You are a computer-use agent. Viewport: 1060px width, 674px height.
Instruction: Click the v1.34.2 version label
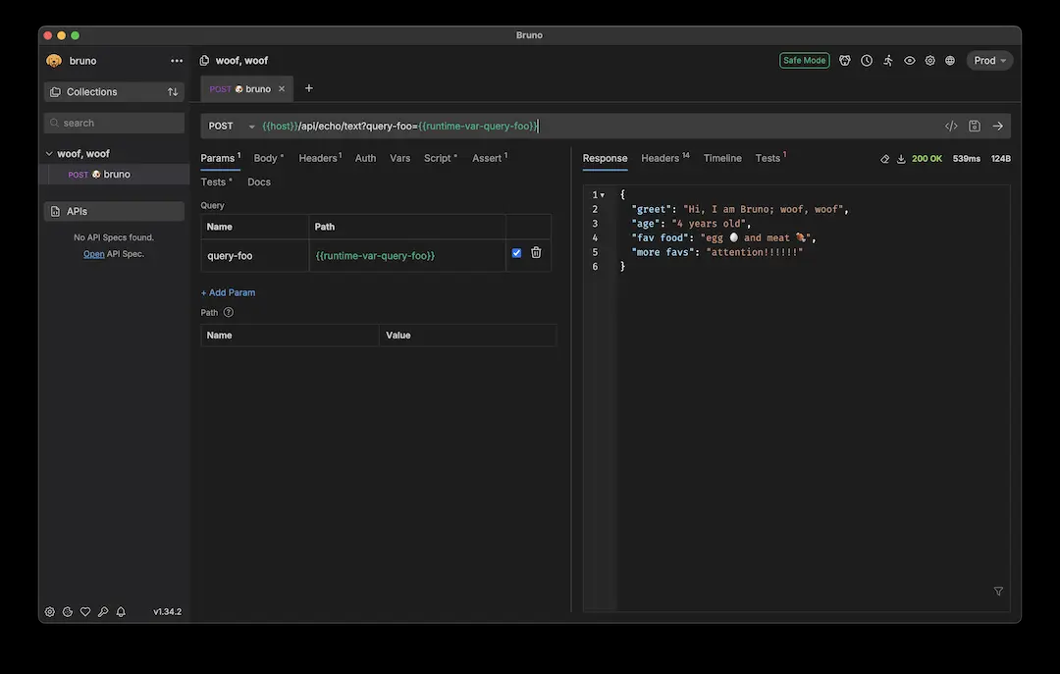[167, 612]
